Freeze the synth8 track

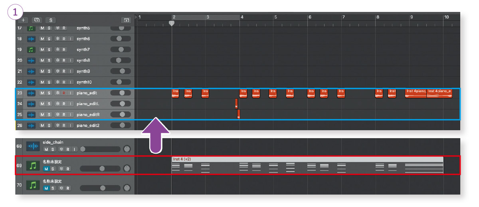(57, 61)
